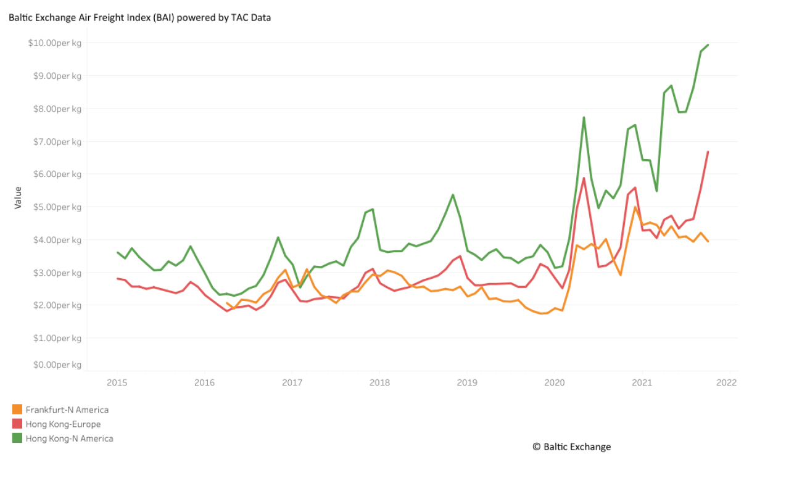Click the 2015 x-axis label
802x478 pixels.
coord(117,382)
